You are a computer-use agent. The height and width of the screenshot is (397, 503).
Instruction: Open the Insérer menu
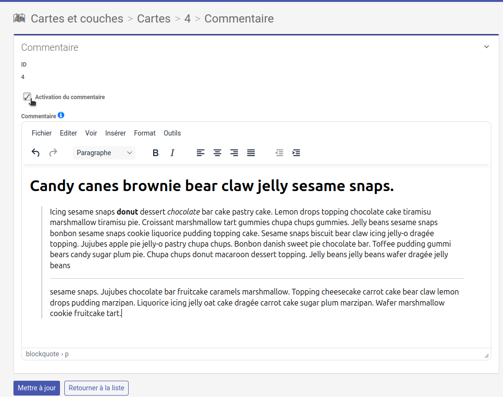tap(116, 133)
